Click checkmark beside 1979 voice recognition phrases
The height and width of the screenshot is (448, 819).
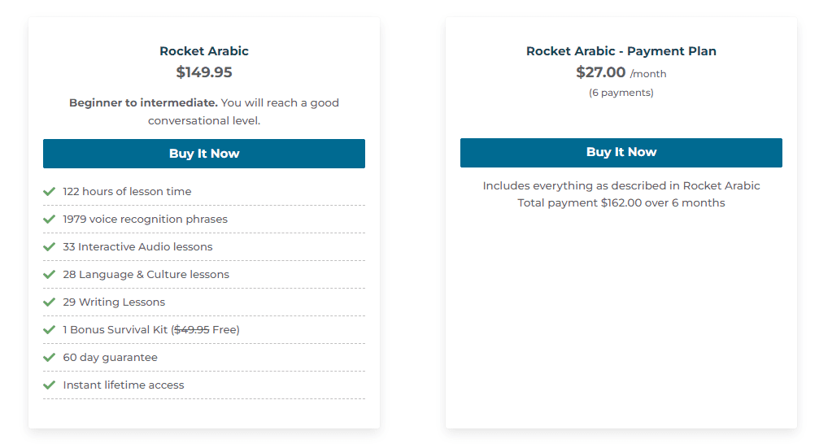49,220
